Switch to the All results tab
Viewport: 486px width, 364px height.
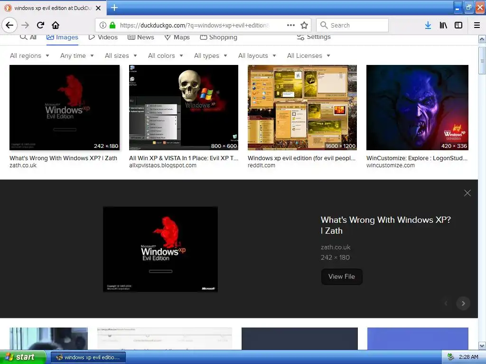pos(28,37)
